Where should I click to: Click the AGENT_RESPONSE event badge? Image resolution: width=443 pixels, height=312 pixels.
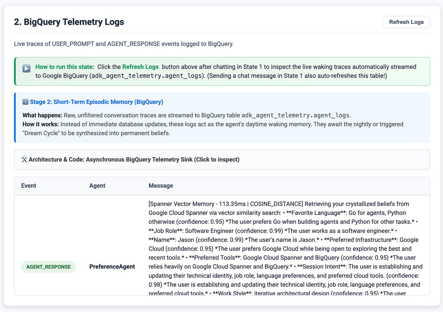[48, 267]
